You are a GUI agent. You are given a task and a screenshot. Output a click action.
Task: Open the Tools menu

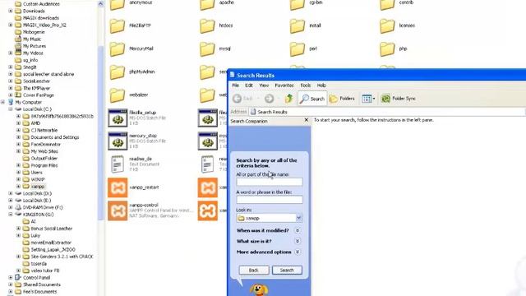(x=305, y=86)
